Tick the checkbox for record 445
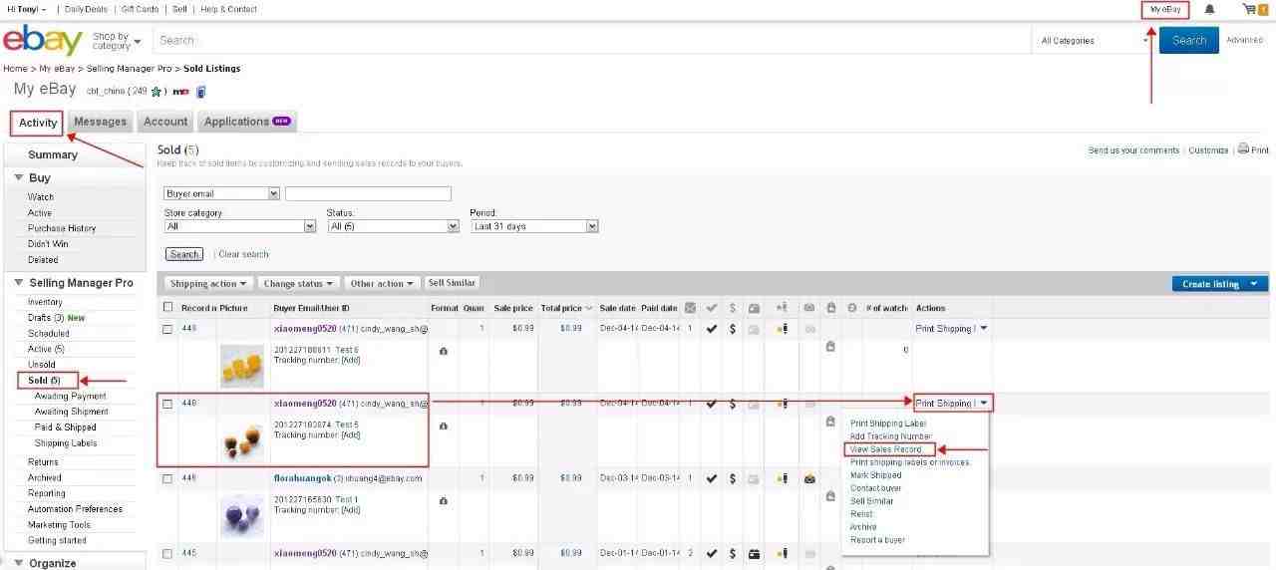Viewport: 1276px width, 570px height. click(167, 553)
